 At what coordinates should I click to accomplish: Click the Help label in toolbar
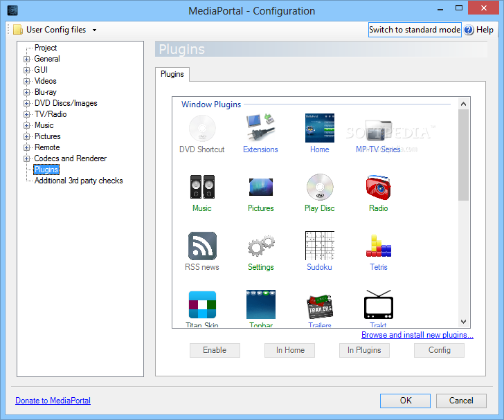click(x=485, y=30)
